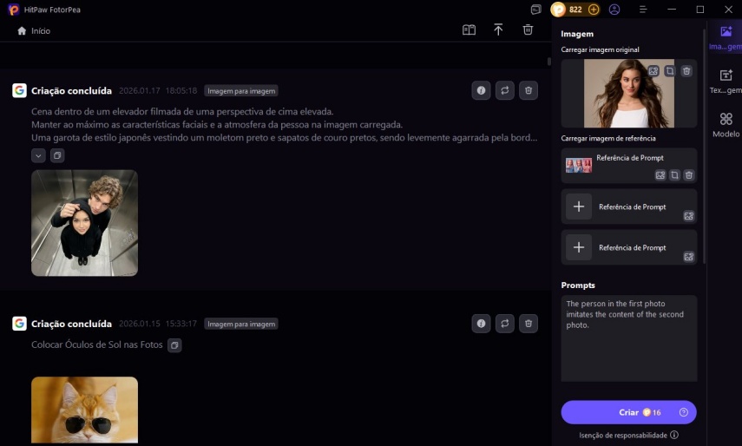Viewport: 742px width, 446px height.
Task: Copy the elevator prompt text
Action: (57, 155)
